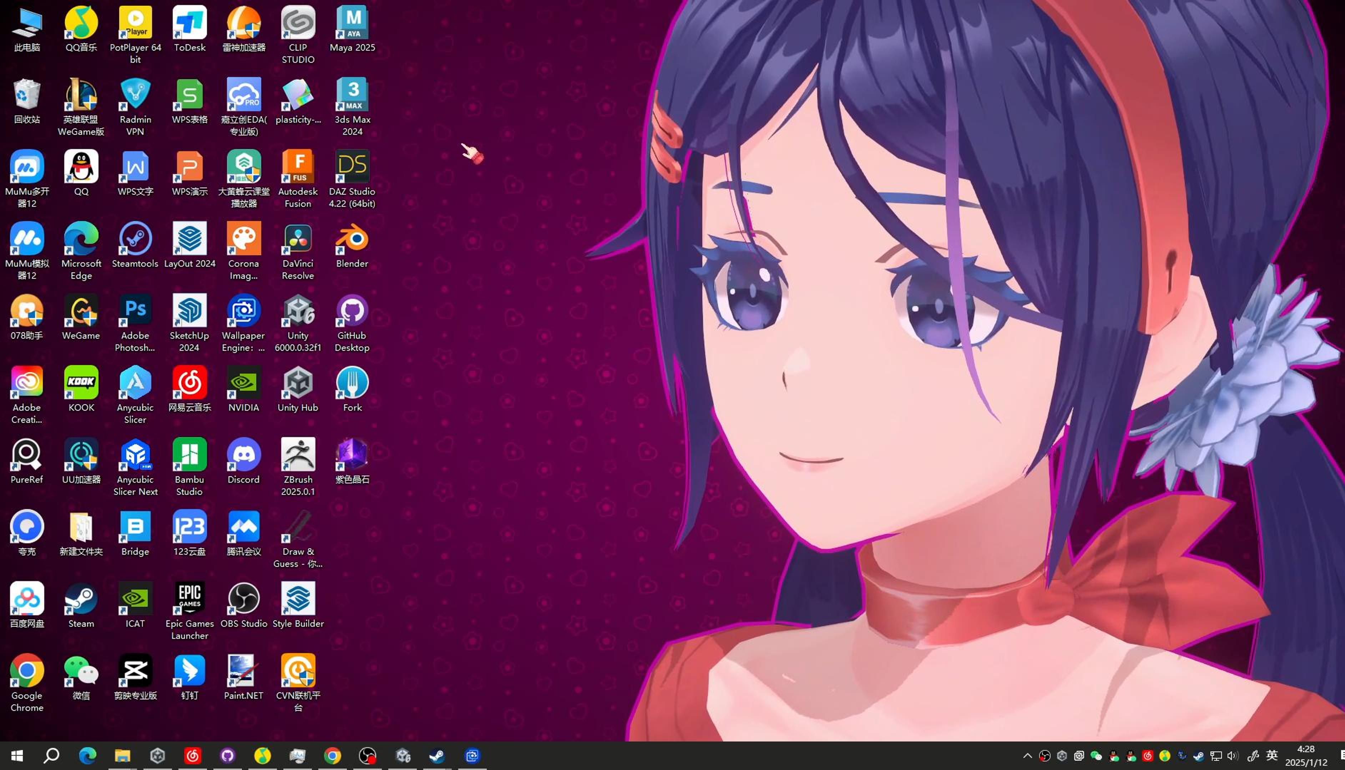Open the 剪映专业版 (CapCut) shortcut
Image resolution: width=1345 pixels, height=770 pixels.
pos(135,677)
